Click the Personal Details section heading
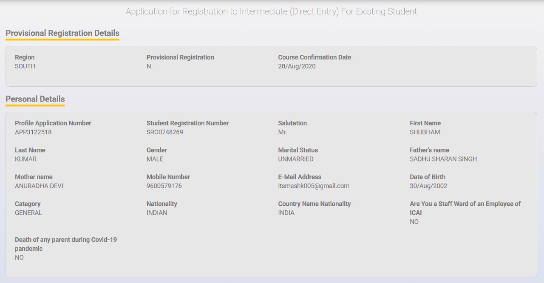544x283 pixels. (35, 99)
